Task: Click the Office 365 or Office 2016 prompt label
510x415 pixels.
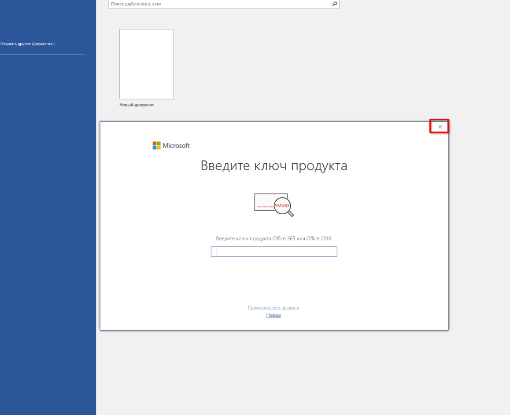Action: [273, 239]
